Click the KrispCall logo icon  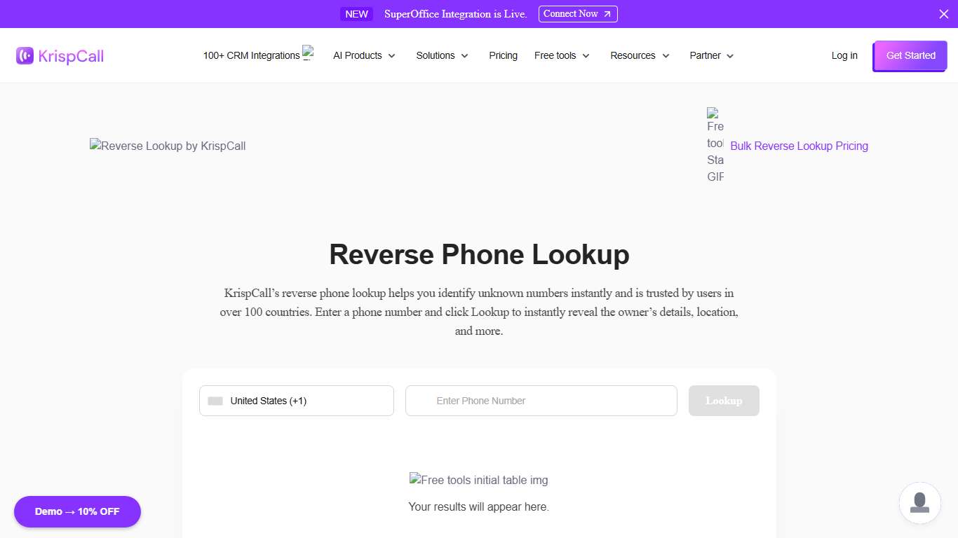point(25,55)
